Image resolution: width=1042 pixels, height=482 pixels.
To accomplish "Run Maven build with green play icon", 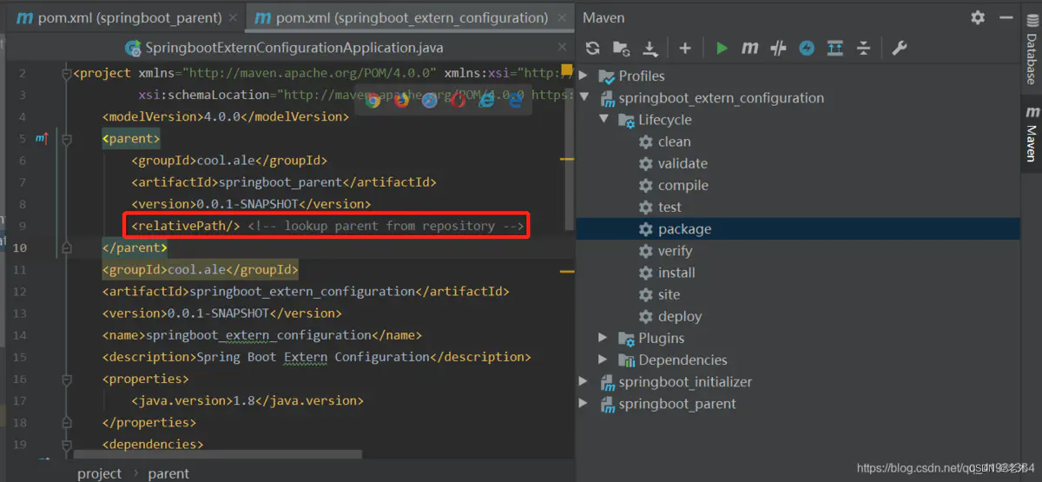I will (x=722, y=49).
